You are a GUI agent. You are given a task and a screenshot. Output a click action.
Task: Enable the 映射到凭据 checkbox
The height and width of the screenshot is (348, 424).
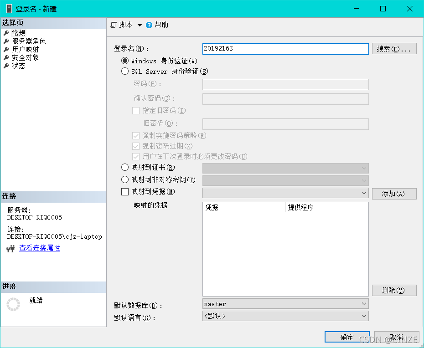pos(124,192)
